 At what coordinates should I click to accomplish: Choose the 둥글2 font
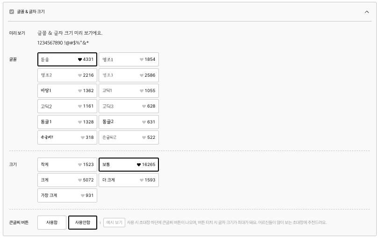tap(129, 122)
